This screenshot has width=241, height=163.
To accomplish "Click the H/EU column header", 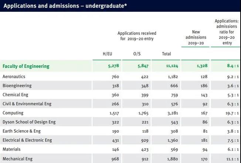I will [x=107, y=54].
